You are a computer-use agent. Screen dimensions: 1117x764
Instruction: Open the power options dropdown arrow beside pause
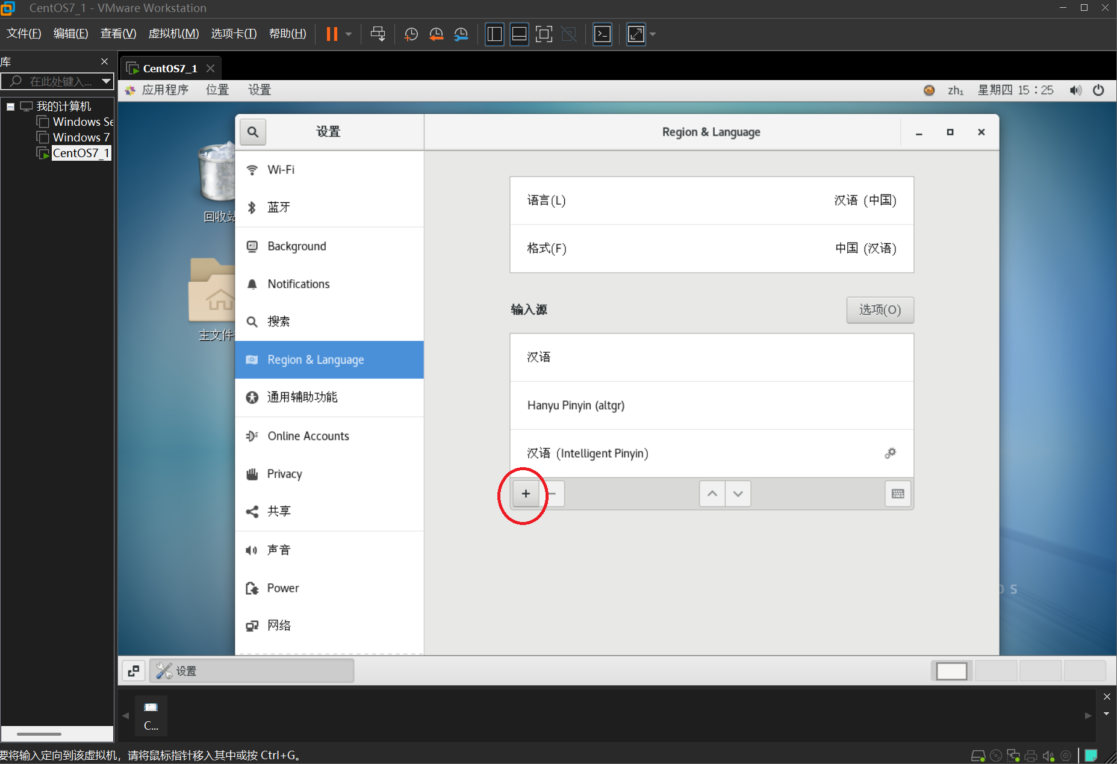(349, 34)
